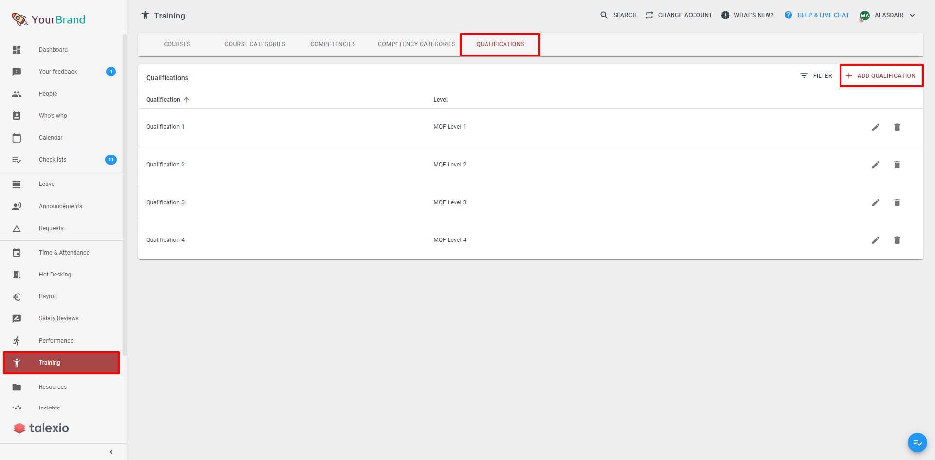Click the Your feedback sidebar icon

pos(17,72)
